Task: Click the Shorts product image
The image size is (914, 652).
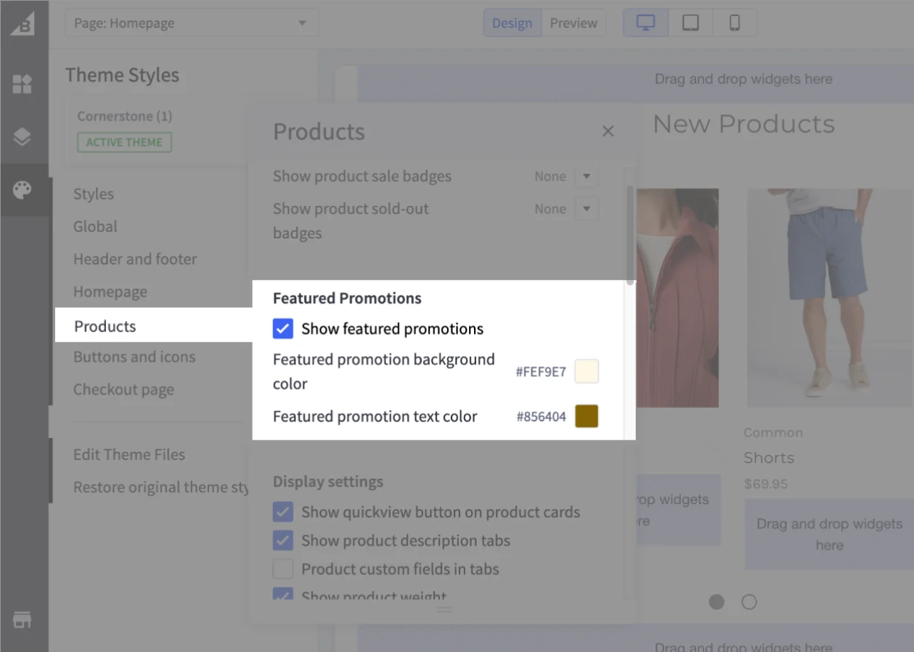Action: 830,297
